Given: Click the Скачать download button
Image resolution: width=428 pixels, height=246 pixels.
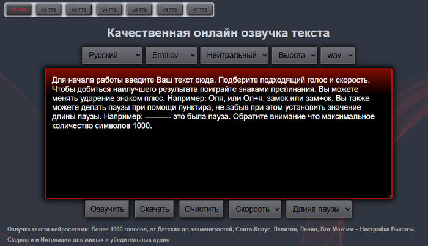Looking at the screenshot, I should 154,209.
